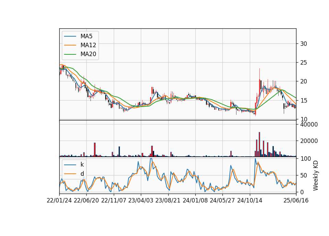The height and width of the screenshot is (236, 329).
Task: Click the price axis value 30
Action: coord(304,44)
